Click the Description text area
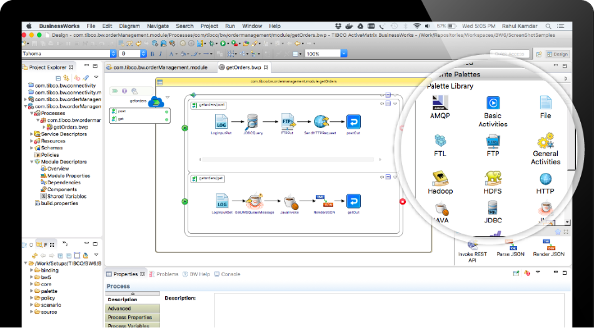594x328 pixels. point(389,311)
